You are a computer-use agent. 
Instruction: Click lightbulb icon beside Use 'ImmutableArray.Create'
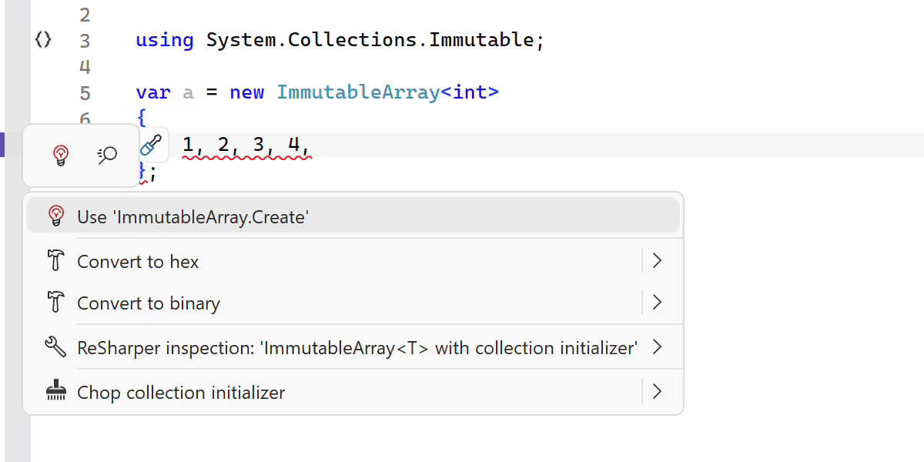55,216
